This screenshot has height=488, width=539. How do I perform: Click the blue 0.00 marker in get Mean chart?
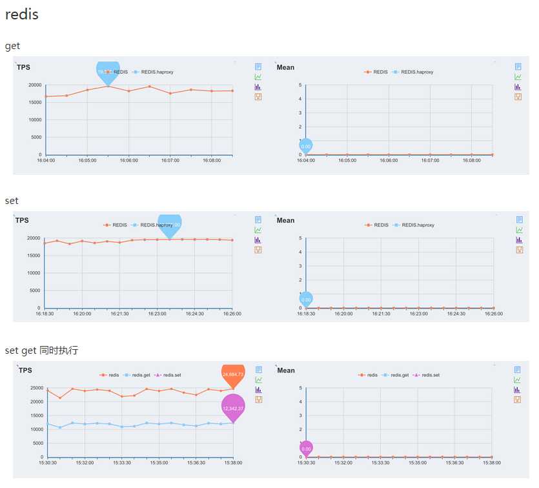[305, 146]
